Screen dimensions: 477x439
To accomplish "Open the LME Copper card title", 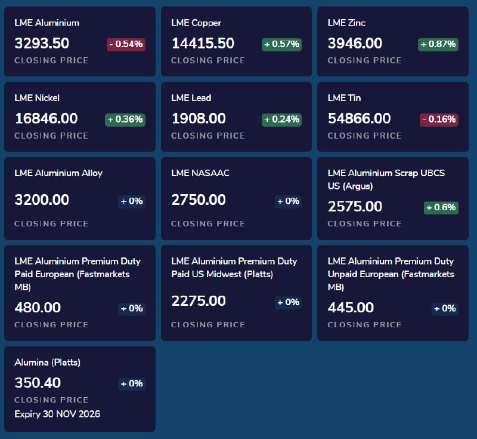I will tap(196, 23).
